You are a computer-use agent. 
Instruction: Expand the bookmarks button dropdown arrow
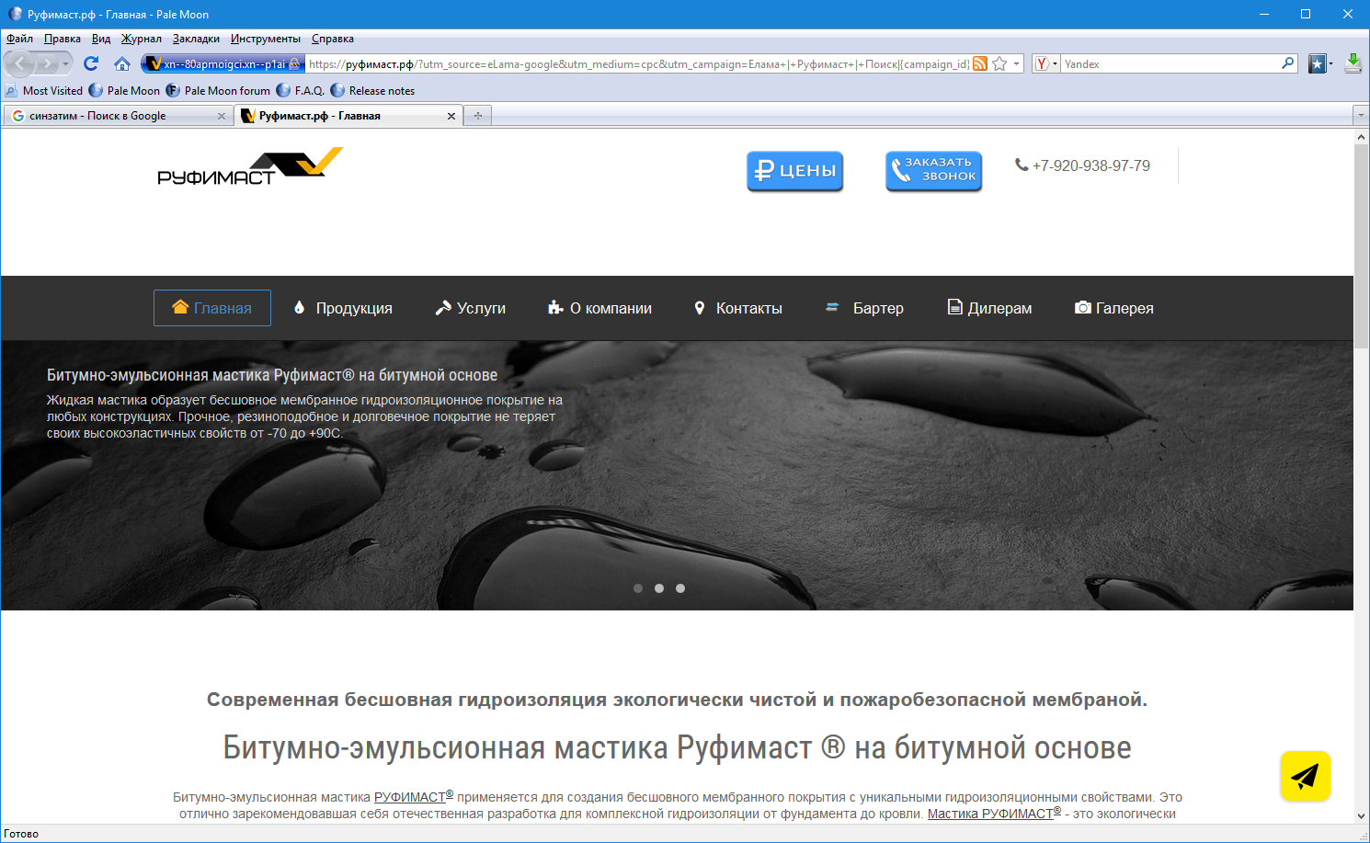click(x=1330, y=64)
